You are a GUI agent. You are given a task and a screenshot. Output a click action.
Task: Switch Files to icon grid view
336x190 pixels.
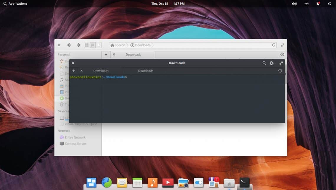87,45
